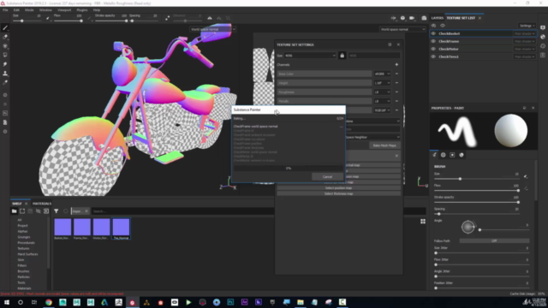This screenshot has width=548, height=308.
Task: Switch to the Layers tab
Action: (x=438, y=18)
